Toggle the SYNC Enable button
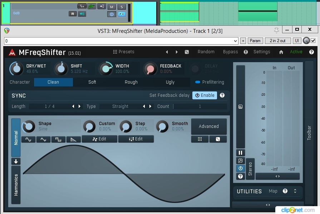This screenshot has height=214, width=320. click(x=205, y=95)
